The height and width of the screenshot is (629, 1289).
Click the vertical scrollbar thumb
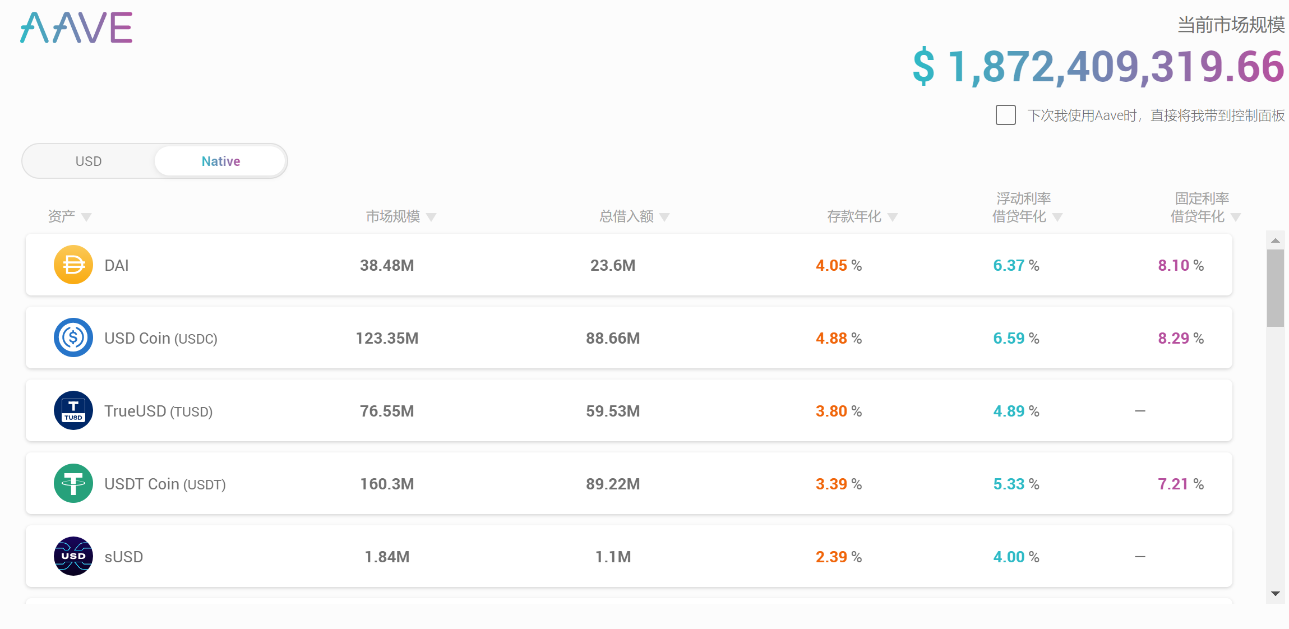(x=1276, y=288)
